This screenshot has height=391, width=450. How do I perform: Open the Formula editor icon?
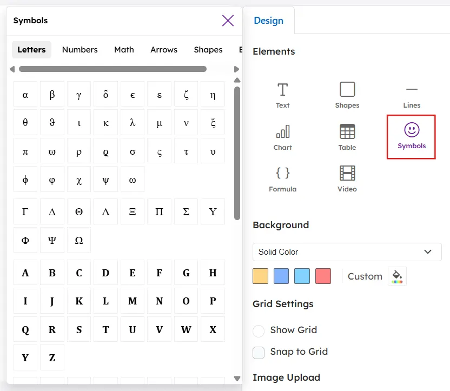282,178
